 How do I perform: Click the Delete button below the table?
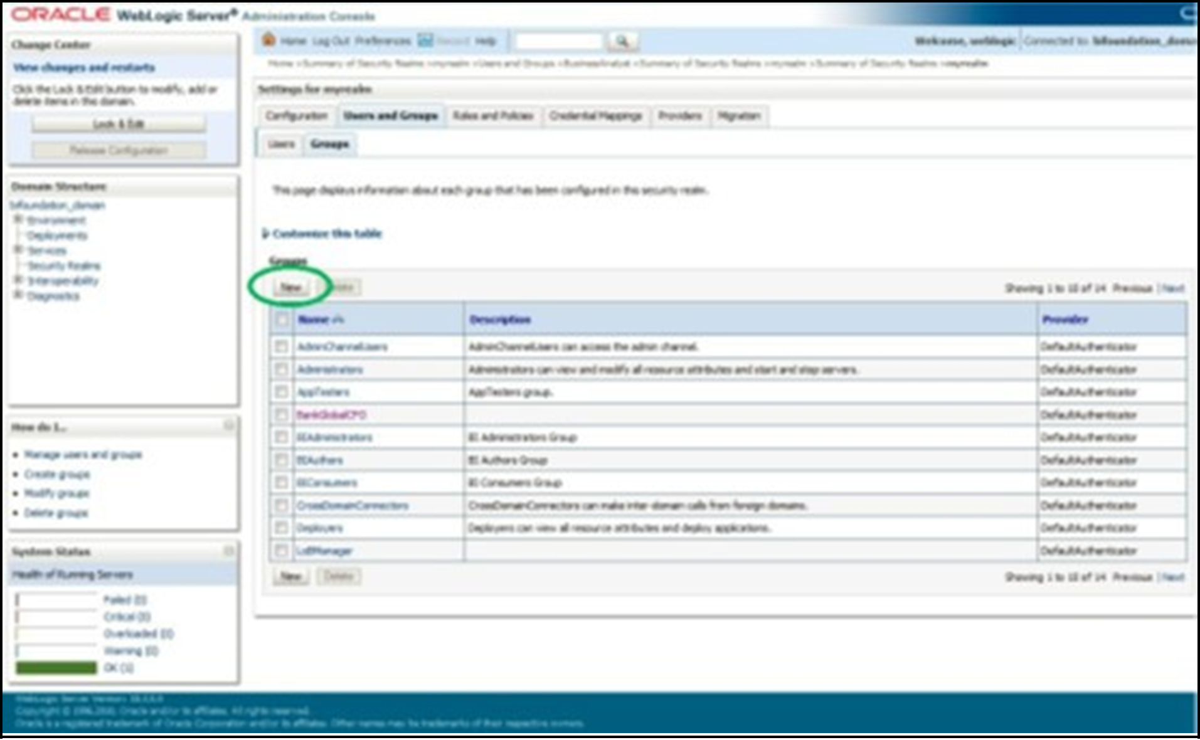point(339,576)
